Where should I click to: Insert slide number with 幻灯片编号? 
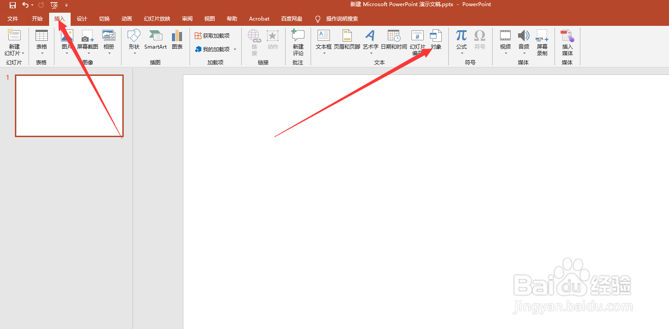[418, 42]
